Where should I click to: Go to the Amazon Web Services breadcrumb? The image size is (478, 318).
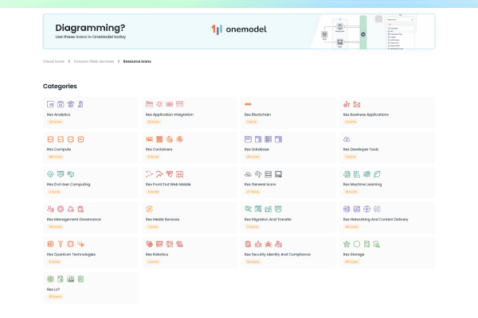[x=94, y=61]
